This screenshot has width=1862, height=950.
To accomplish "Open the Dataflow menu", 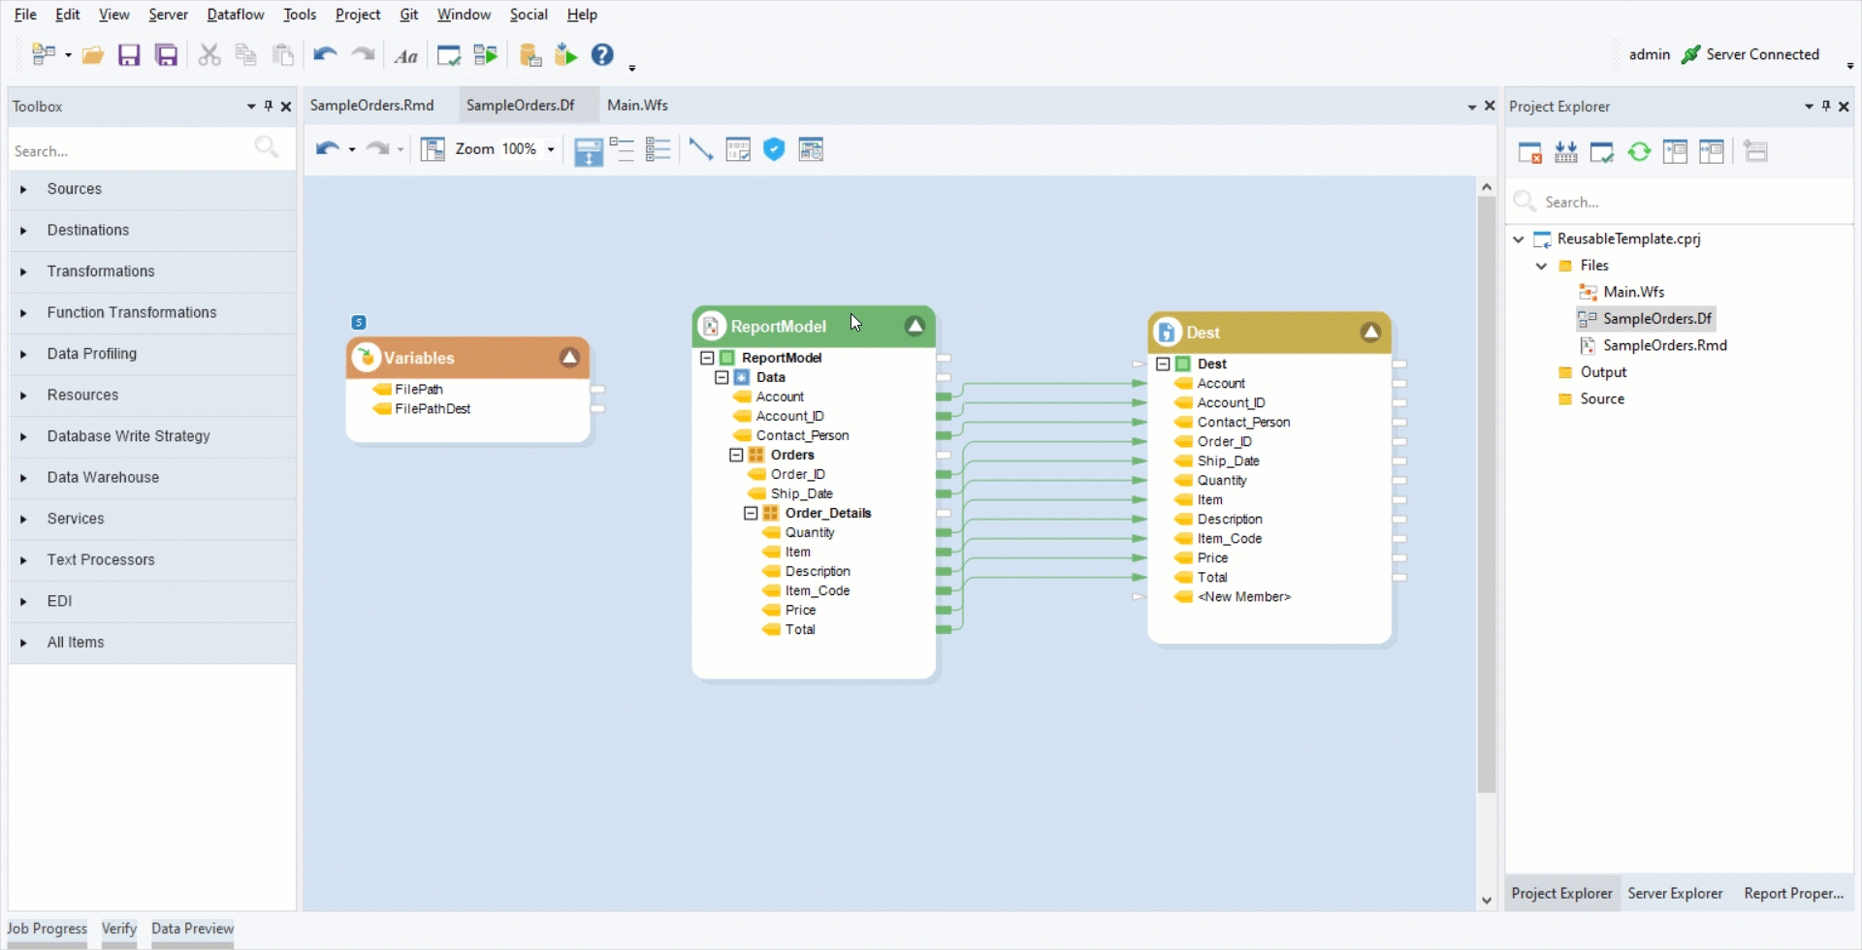I will tap(236, 15).
